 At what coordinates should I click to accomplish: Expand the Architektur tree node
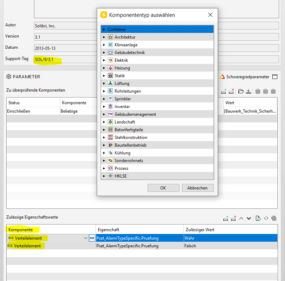[x=104, y=37]
